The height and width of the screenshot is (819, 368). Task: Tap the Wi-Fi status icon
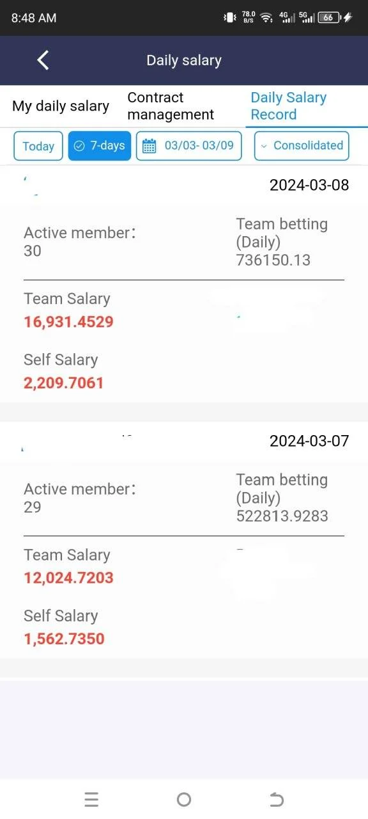click(x=266, y=18)
